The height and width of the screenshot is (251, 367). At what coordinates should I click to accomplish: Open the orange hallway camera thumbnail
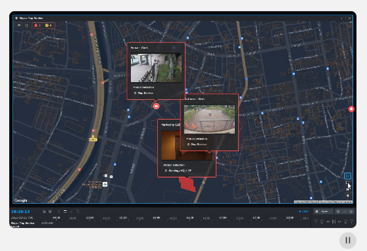click(x=170, y=145)
